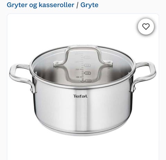Click the vertical reflection on the pot body

click(x=81, y=110)
